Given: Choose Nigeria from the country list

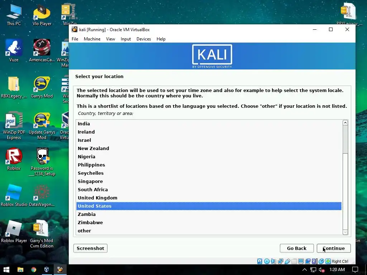Looking at the screenshot, I should click(209, 157).
